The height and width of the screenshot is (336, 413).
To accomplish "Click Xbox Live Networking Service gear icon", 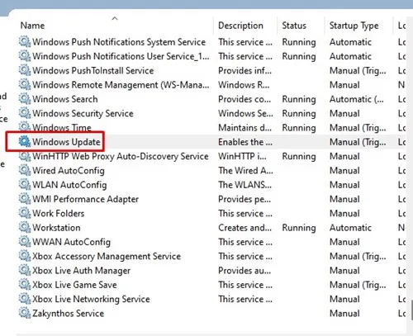I will tap(25, 299).
